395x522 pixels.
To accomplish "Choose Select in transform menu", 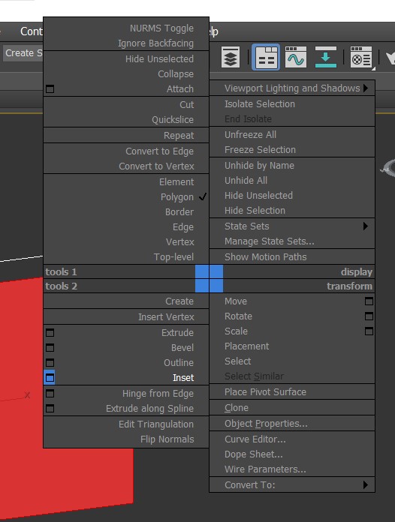I will tap(237, 361).
